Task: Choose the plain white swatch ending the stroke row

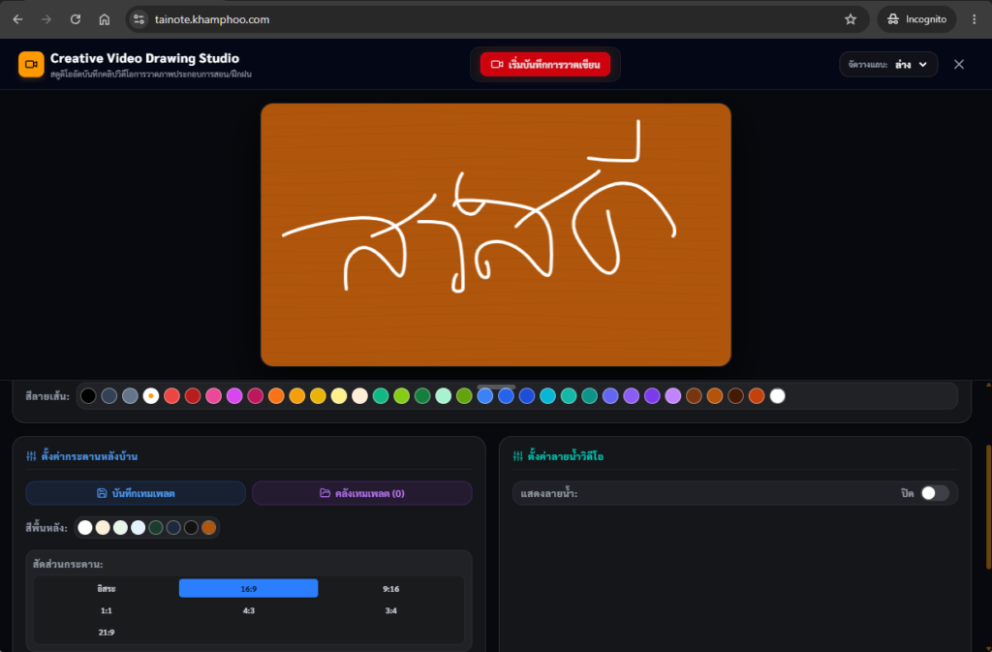Action: pyautogui.click(x=778, y=396)
